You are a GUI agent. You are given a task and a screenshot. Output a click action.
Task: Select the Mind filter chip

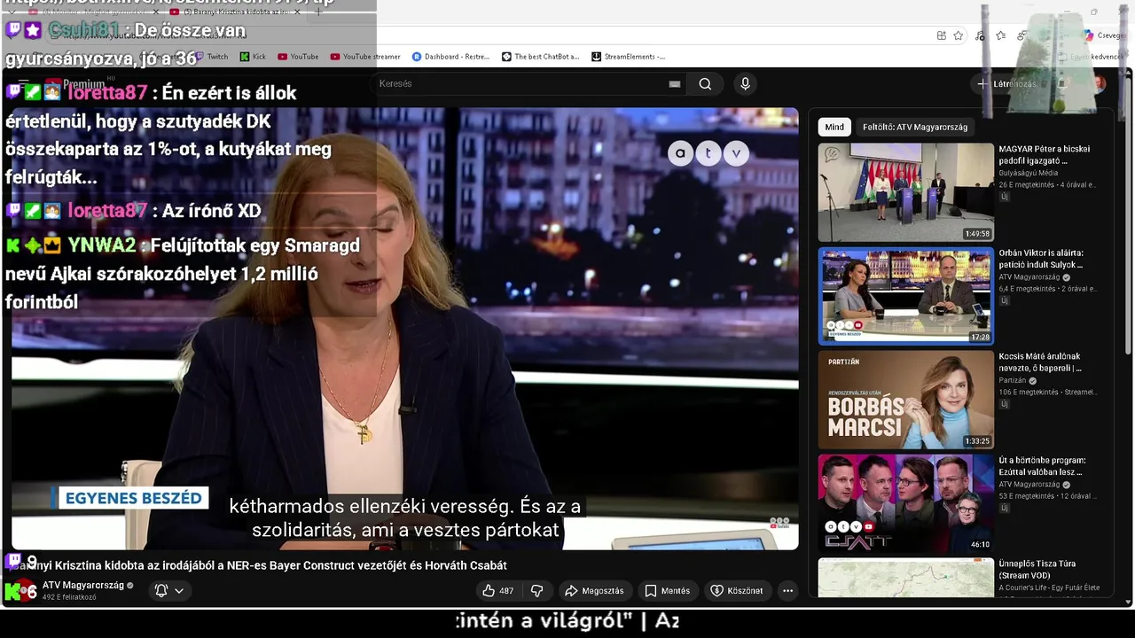pyautogui.click(x=834, y=127)
